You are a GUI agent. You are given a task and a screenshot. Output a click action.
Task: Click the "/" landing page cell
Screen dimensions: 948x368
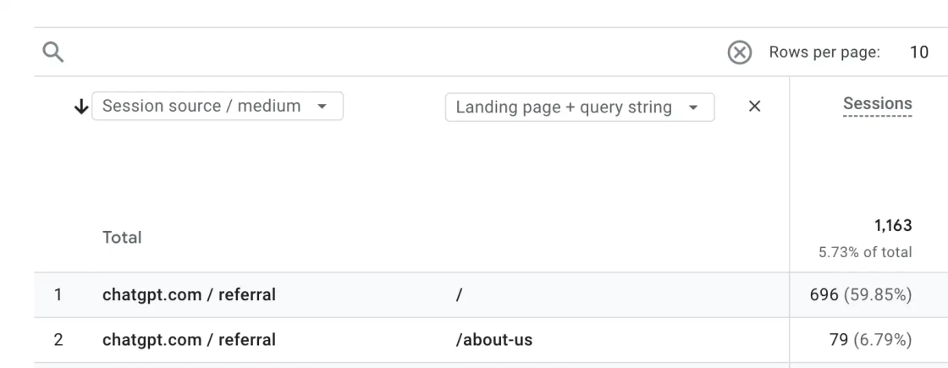click(458, 295)
